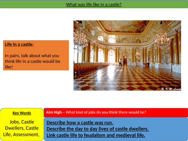Click the 'In pairs, talk about' paragraph text
Viewport: 188px width, 141px height.
point(33,61)
